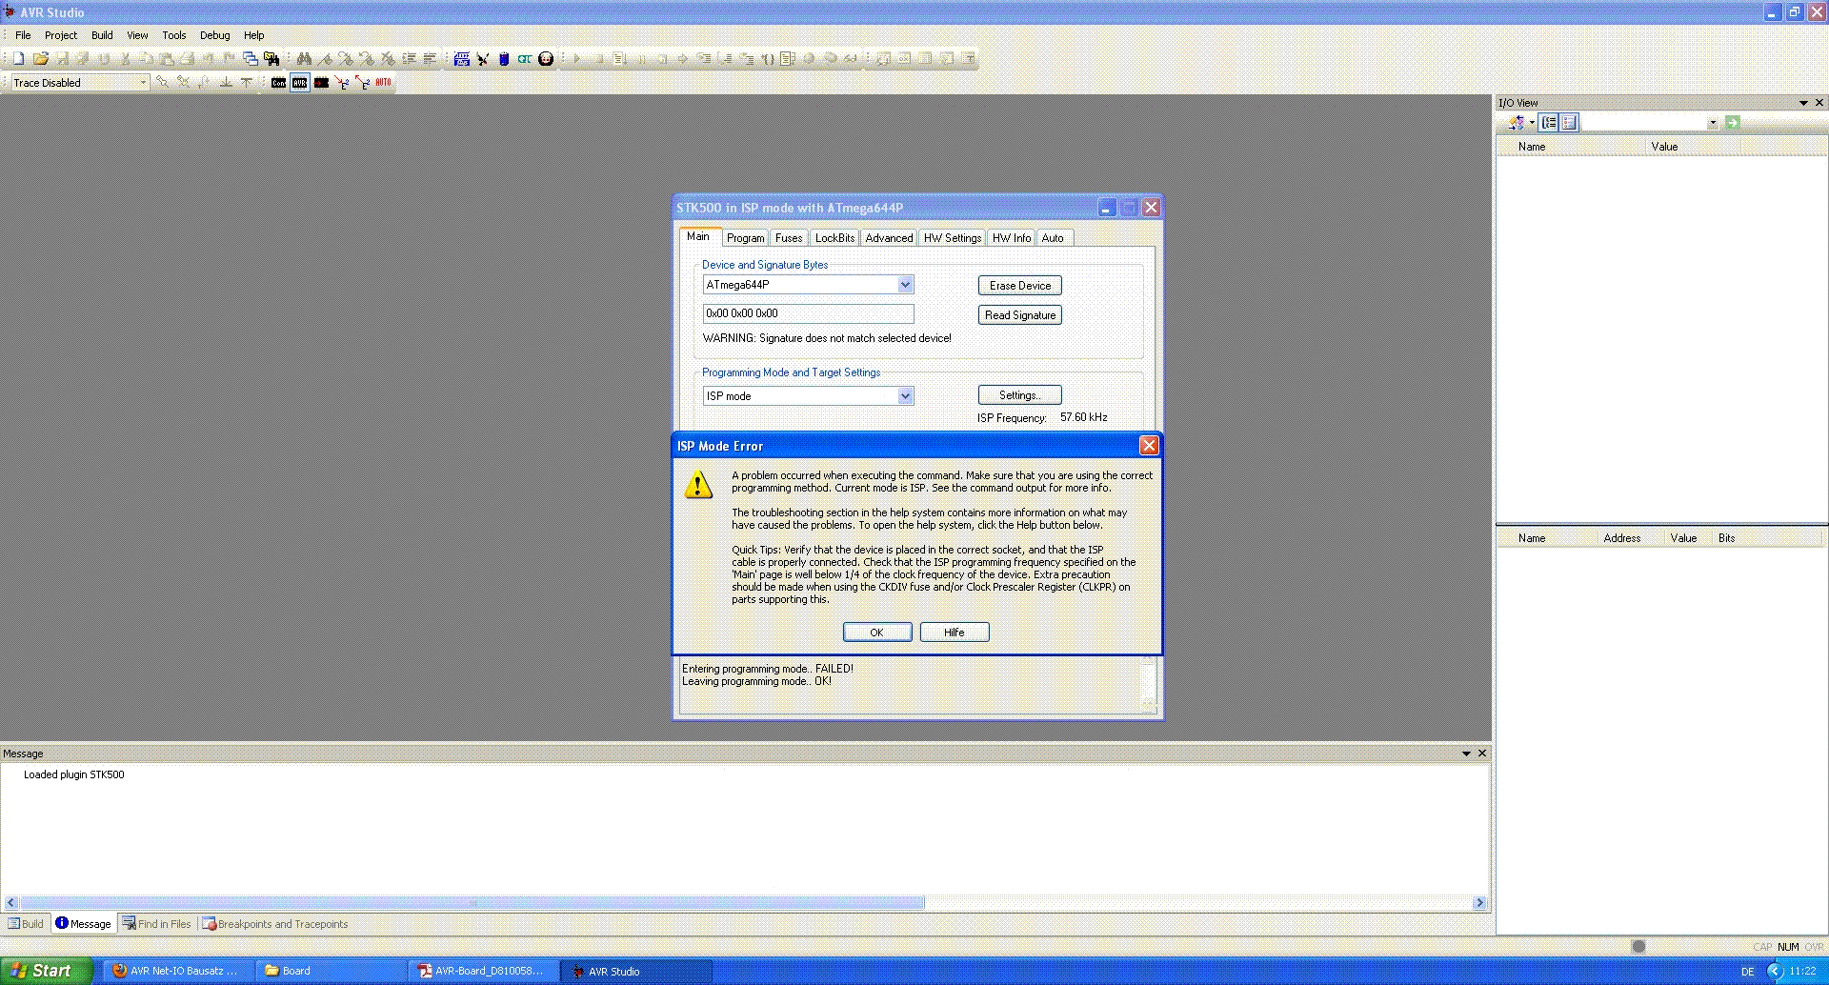Click the Start button on the taskbar
This screenshot has width=1829, height=985.
(46, 971)
